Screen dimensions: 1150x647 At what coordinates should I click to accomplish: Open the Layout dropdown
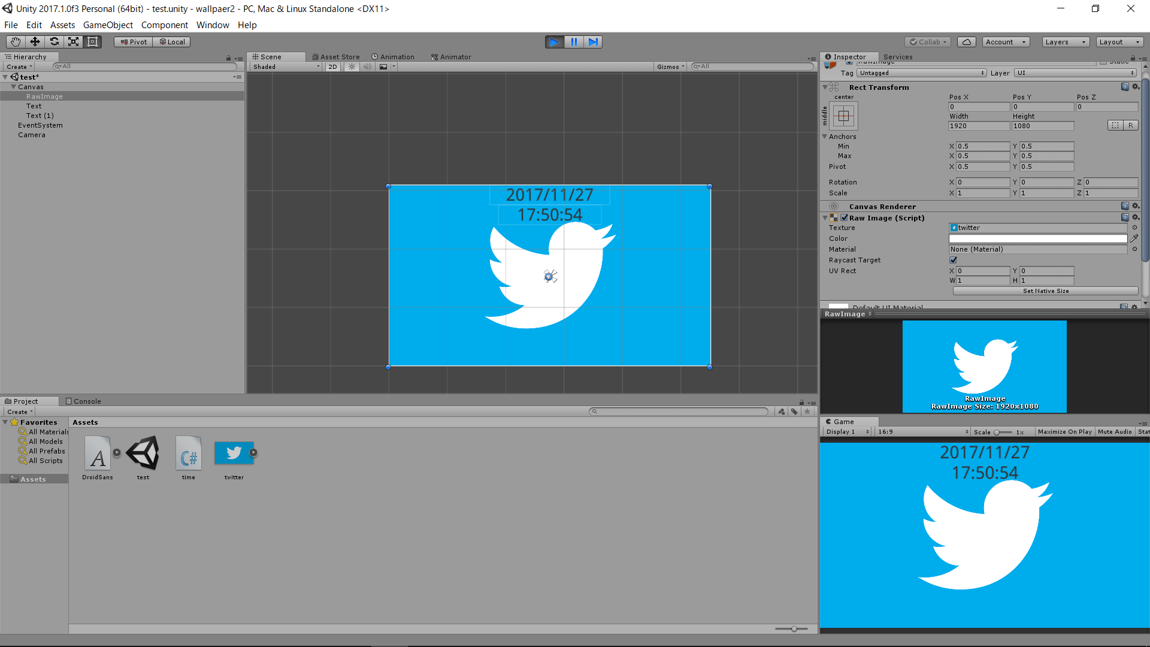(1119, 42)
